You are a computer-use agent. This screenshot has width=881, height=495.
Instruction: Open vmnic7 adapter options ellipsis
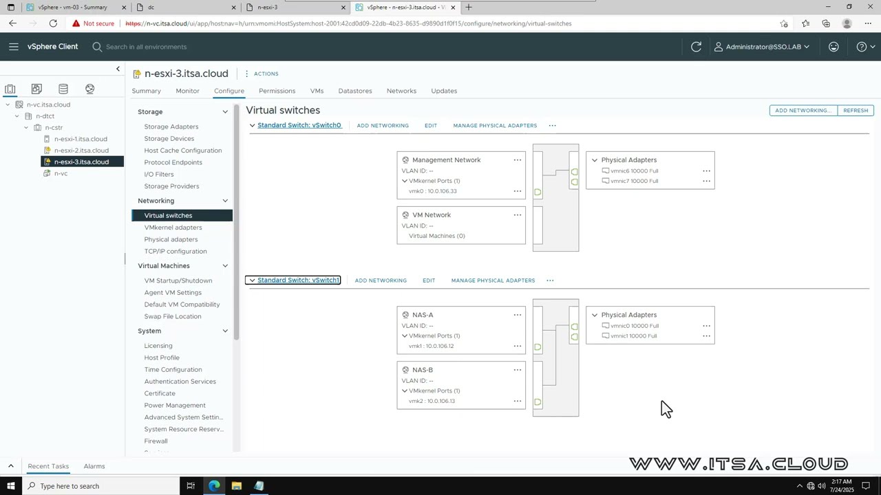point(706,181)
